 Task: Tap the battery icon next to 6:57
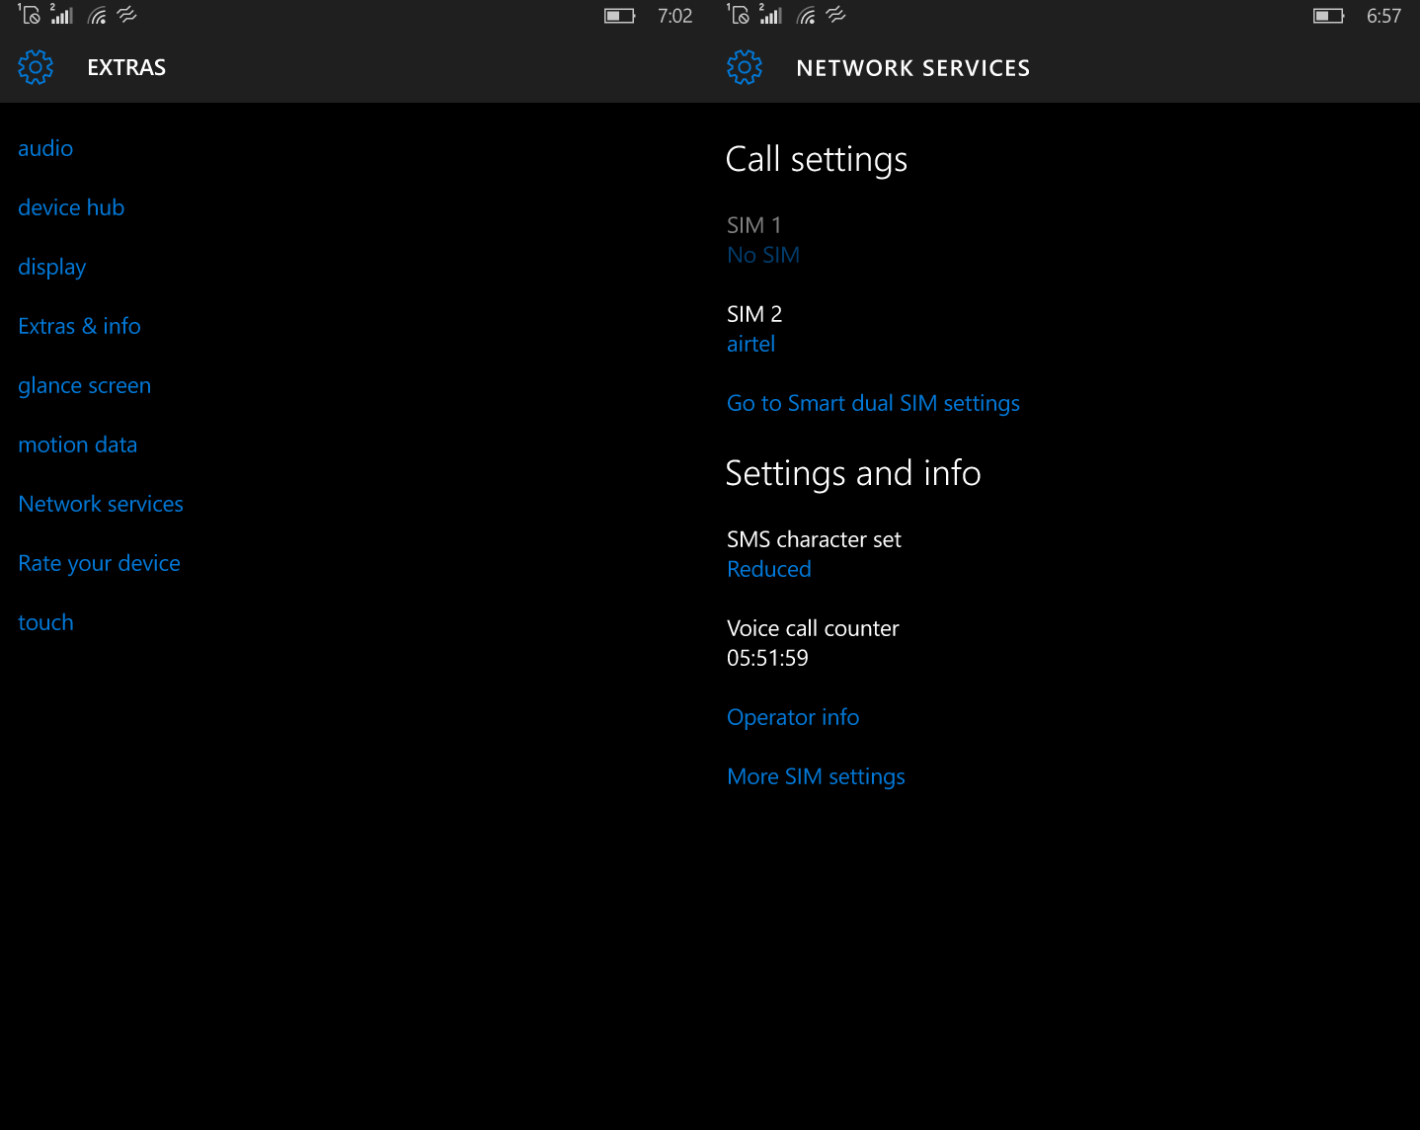coord(1328,16)
